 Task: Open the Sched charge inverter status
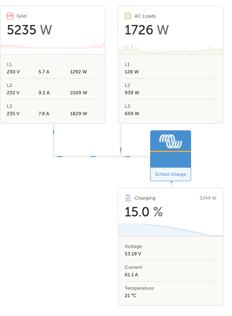tap(171, 174)
